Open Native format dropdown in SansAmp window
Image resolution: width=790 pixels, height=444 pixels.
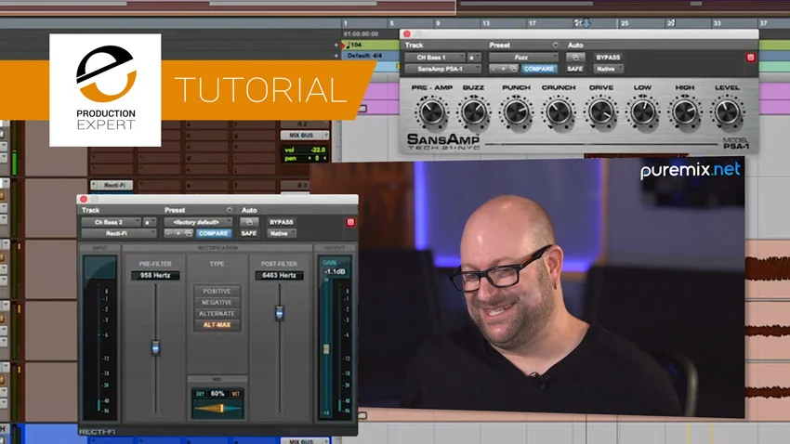(608, 69)
